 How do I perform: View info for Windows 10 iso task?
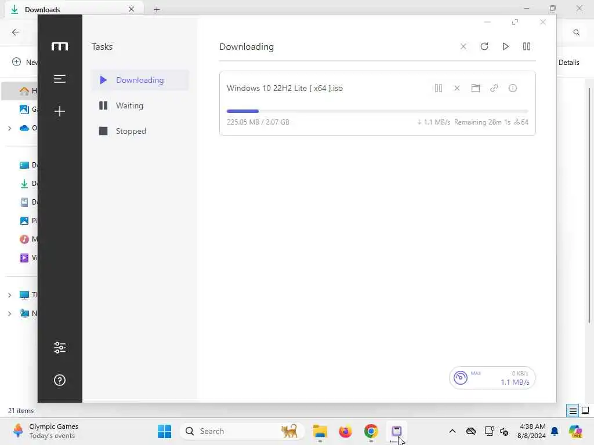click(513, 88)
